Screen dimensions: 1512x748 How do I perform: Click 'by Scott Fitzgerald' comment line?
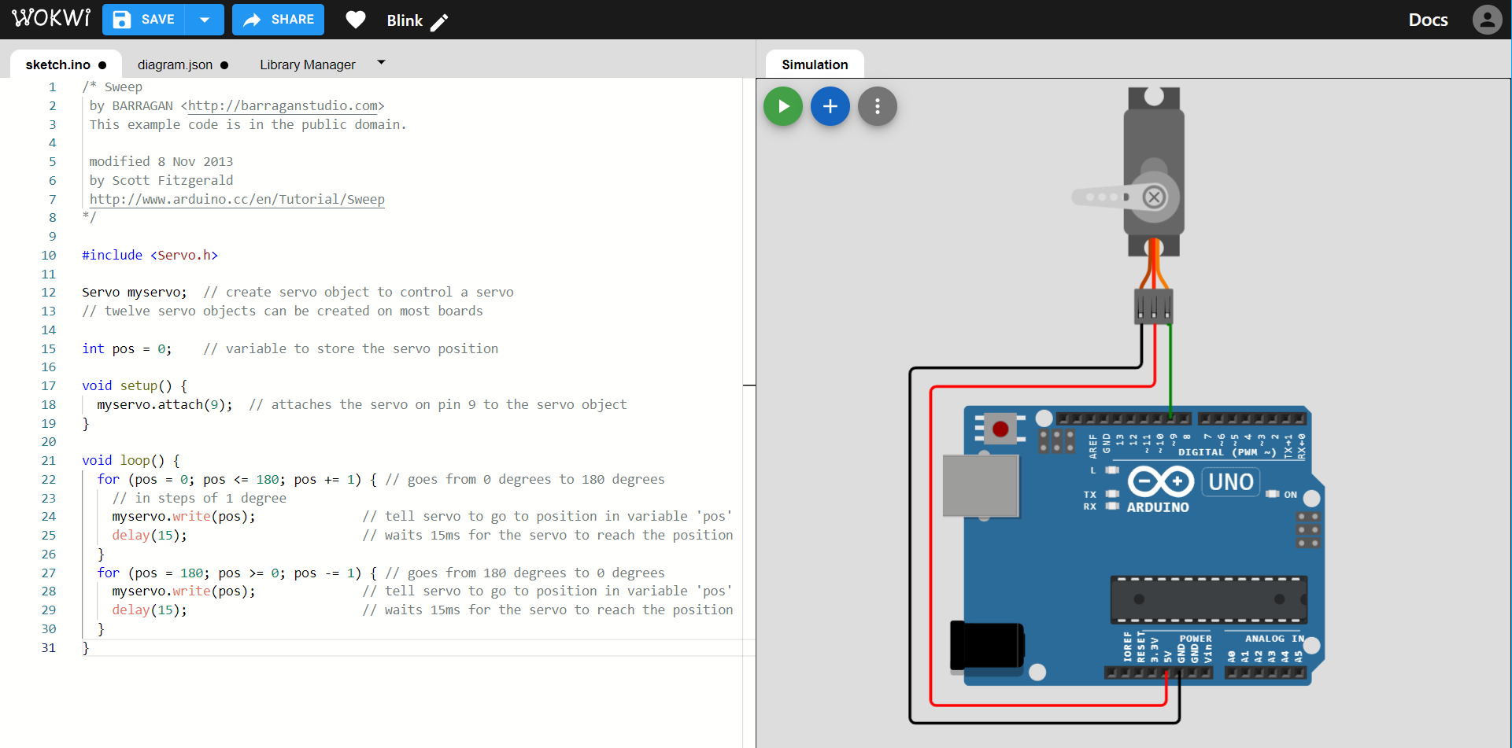point(161,180)
